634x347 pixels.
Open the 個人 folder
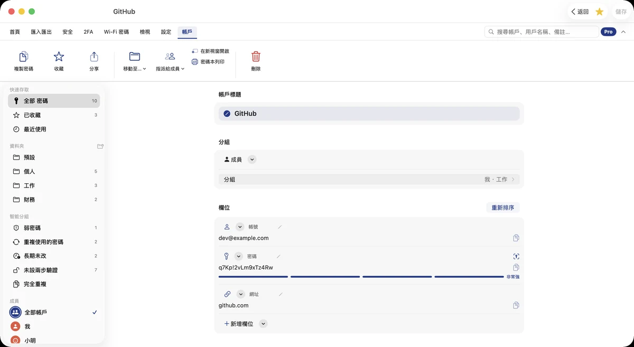(54, 172)
